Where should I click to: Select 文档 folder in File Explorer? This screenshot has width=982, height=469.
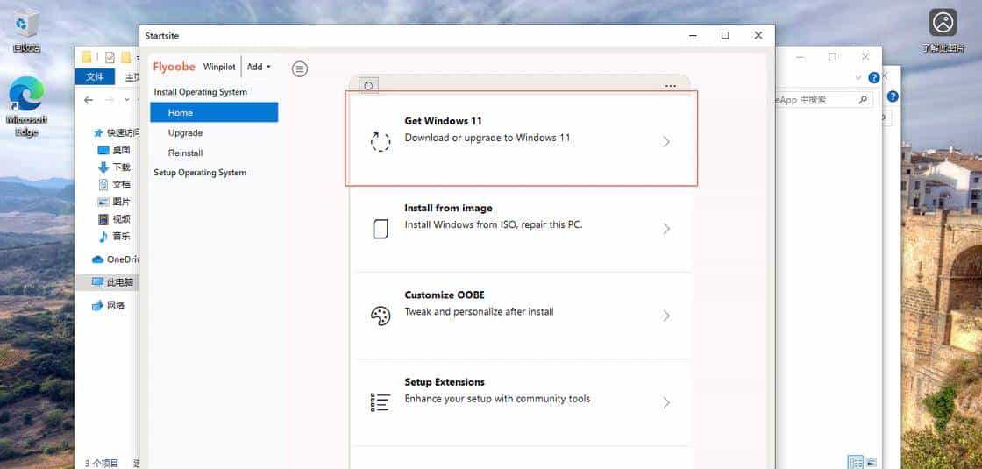coord(114,185)
